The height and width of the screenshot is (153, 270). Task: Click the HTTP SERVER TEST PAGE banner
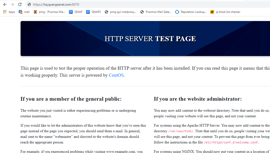click(150, 39)
